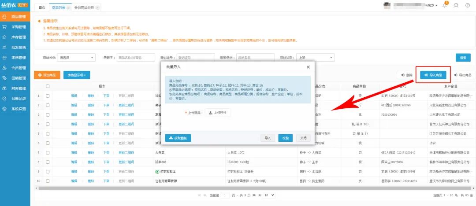
Task: Click the 获取模板 button in dialog
Action: coord(178,138)
